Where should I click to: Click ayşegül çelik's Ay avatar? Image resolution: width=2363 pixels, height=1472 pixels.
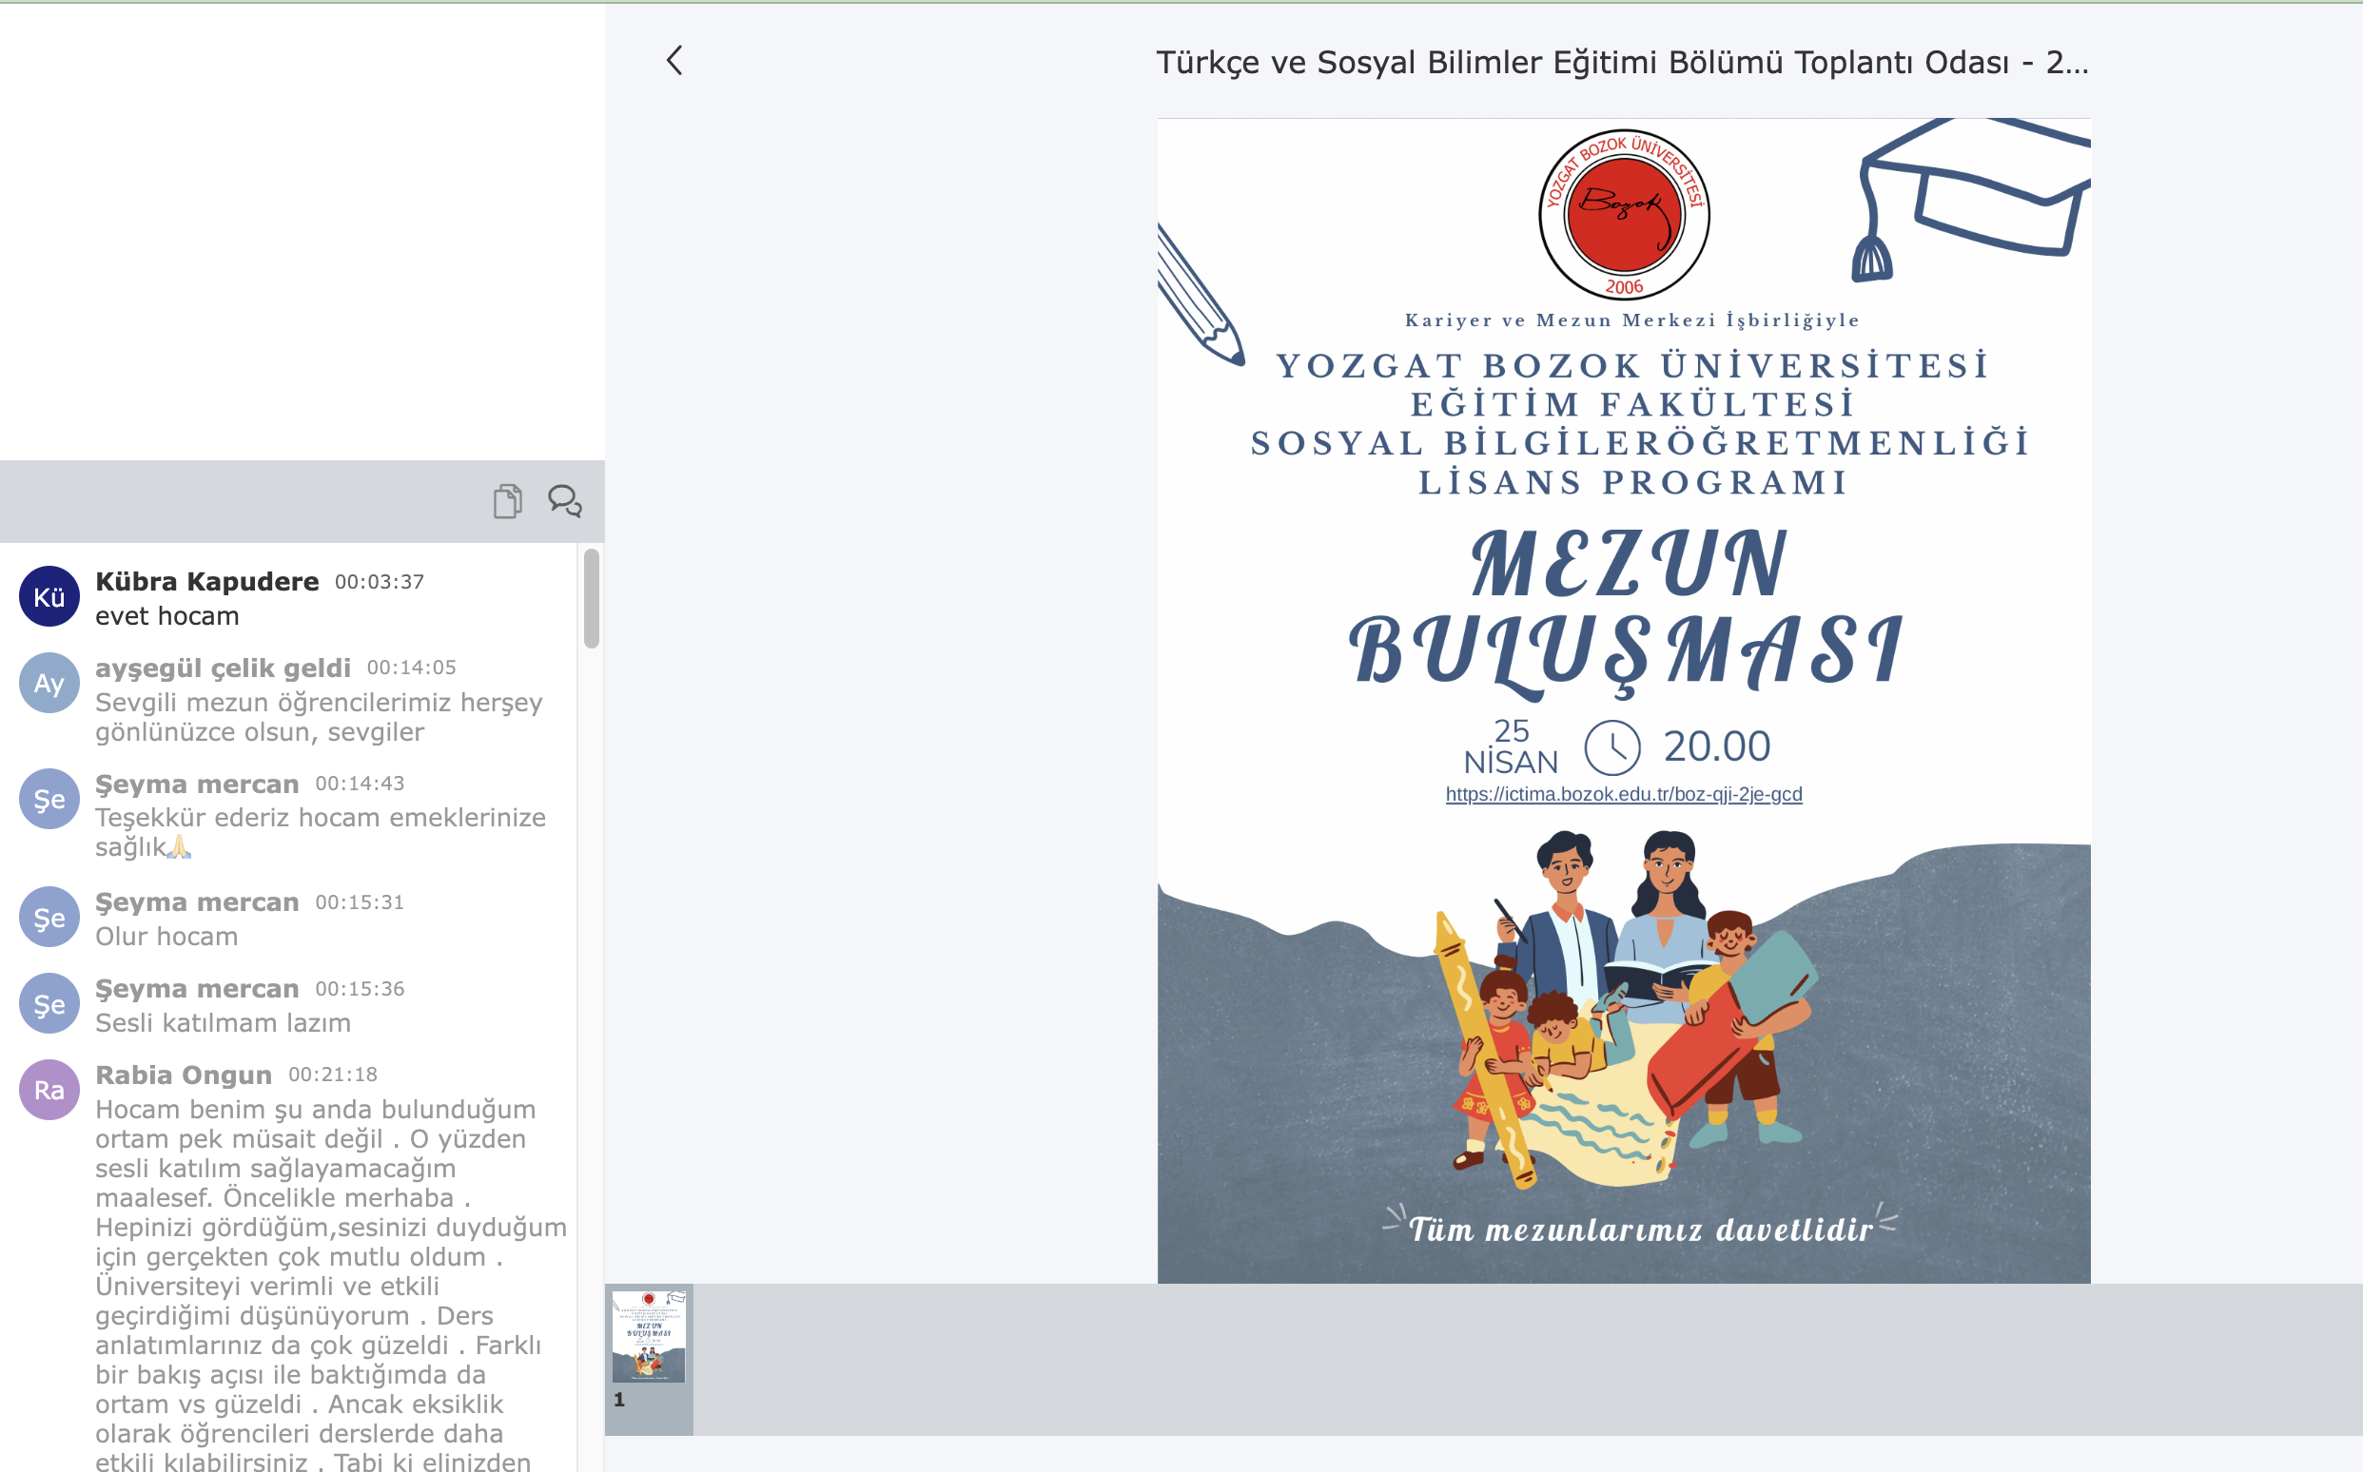point(49,683)
